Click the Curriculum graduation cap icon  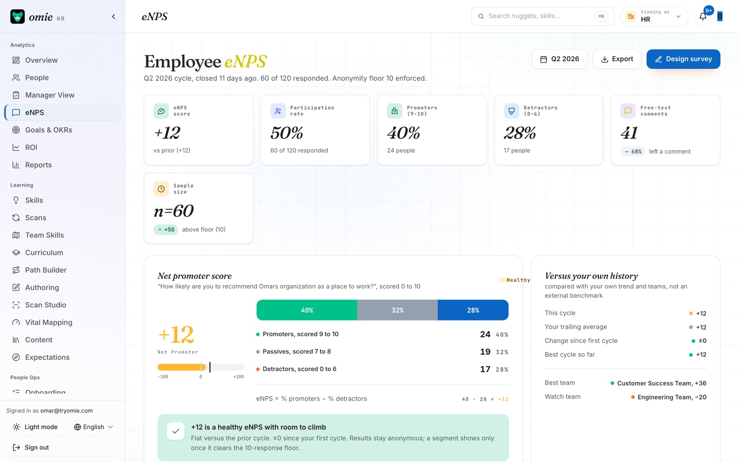16,253
